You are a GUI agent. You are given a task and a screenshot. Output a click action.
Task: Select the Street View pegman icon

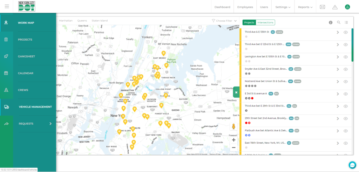[x=233, y=127]
